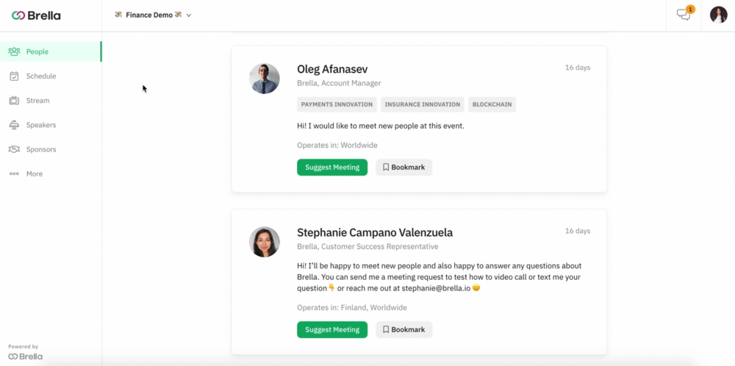Click the chevron next to Finance Demo
Screen dimensions: 735x366
(188, 15)
